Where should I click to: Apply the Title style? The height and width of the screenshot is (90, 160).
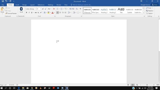point(121,10)
